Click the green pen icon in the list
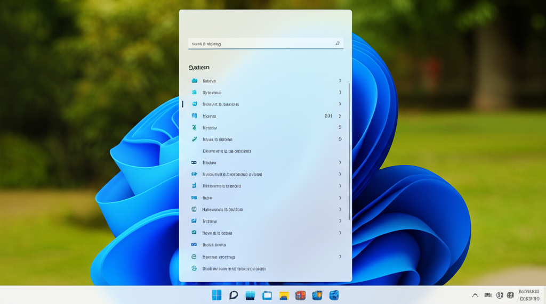 click(x=194, y=139)
